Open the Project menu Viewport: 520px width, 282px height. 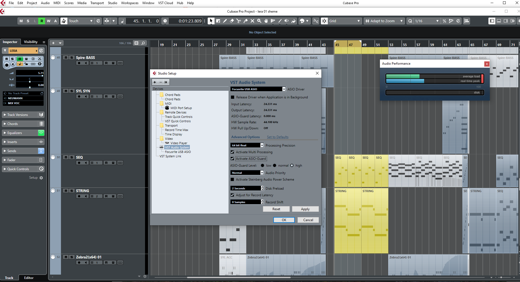point(32,3)
